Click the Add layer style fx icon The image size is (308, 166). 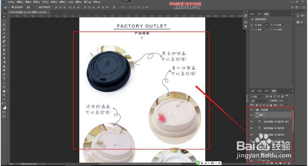268,163
